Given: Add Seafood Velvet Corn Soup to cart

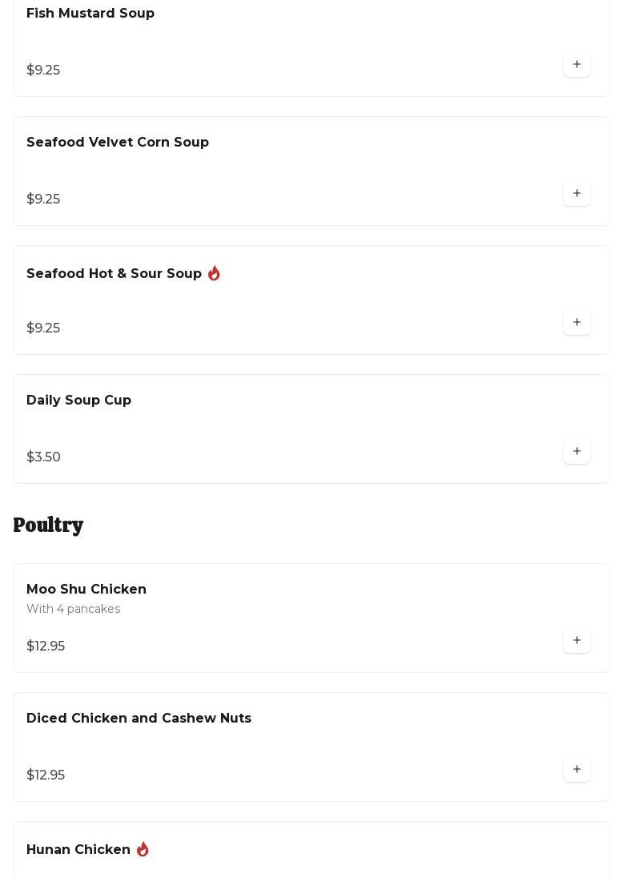Looking at the screenshot, I should click(577, 194).
